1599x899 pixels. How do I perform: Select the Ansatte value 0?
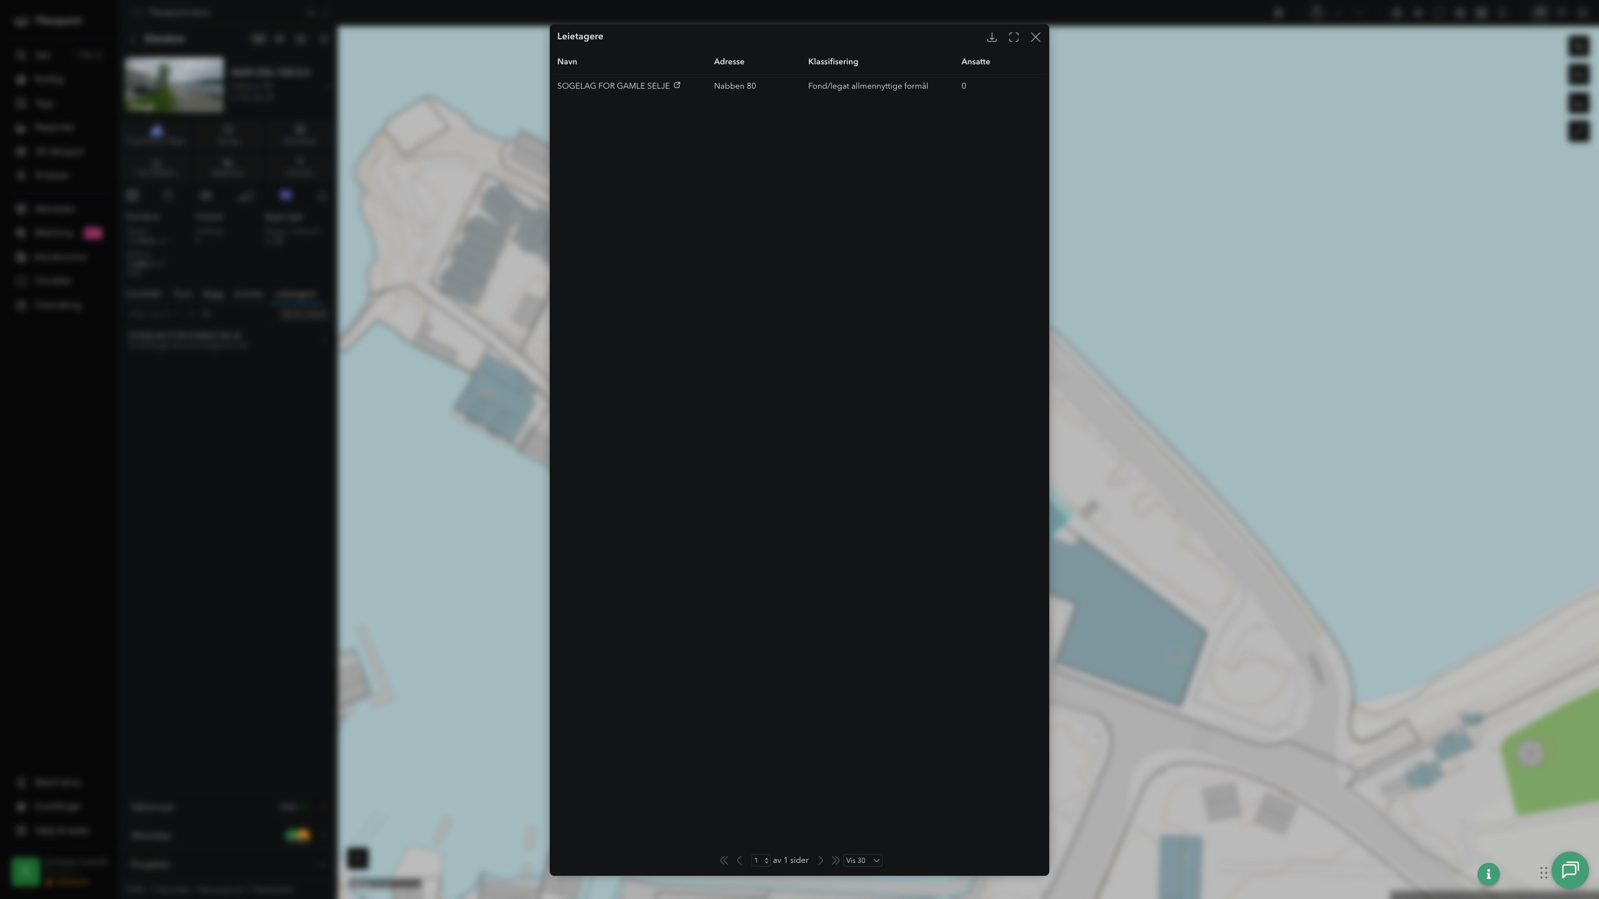coord(964,86)
